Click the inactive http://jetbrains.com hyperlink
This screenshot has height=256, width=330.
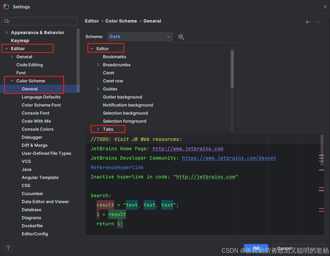click(206, 177)
